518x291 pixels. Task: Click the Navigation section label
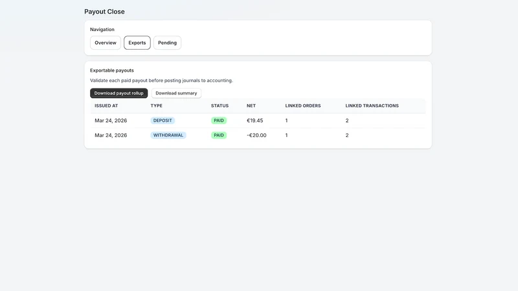102,29
